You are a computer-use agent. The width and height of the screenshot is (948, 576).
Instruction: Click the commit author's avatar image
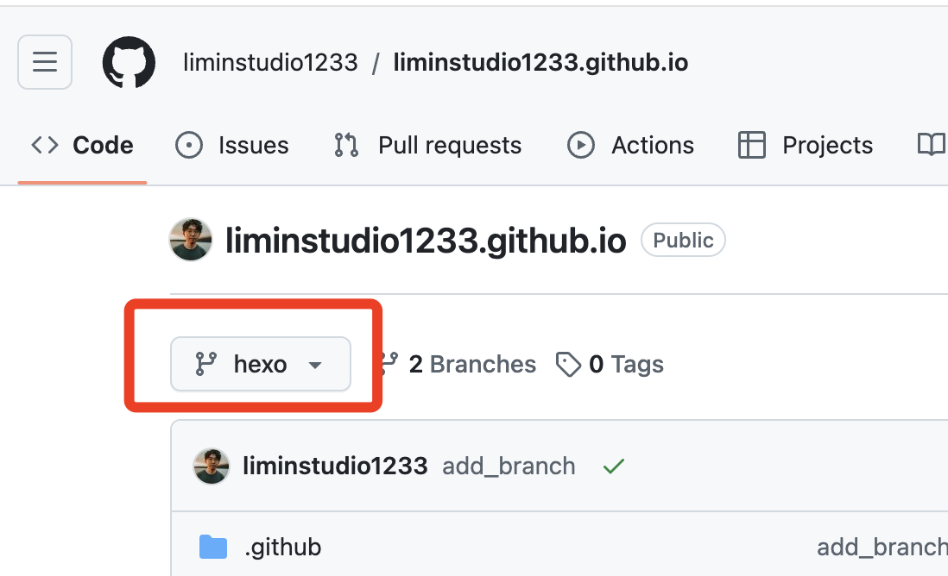click(x=212, y=466)
